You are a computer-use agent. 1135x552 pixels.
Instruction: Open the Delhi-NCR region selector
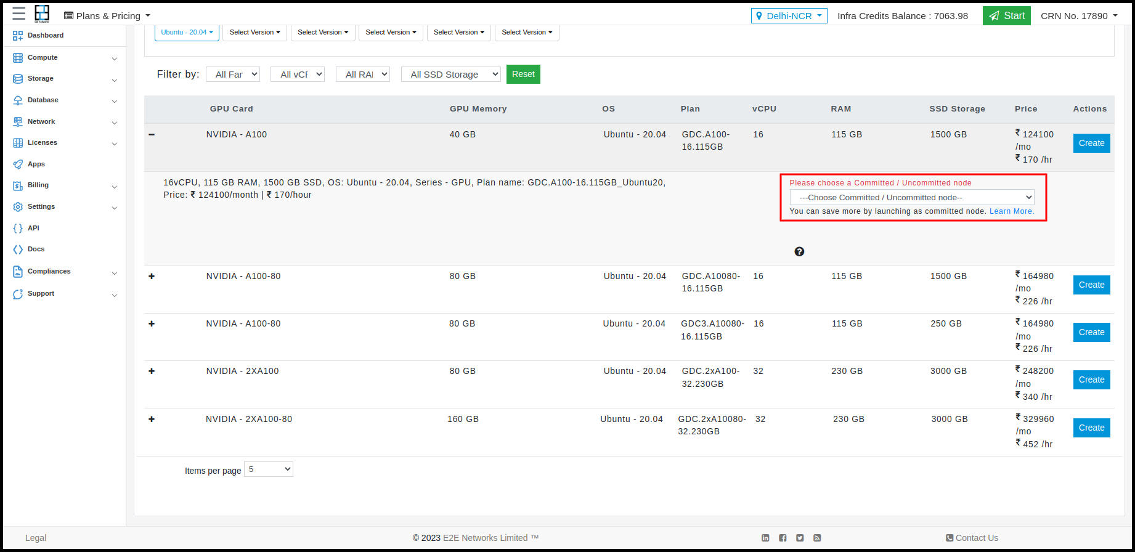pyautogui.click(x=789, y=16)
